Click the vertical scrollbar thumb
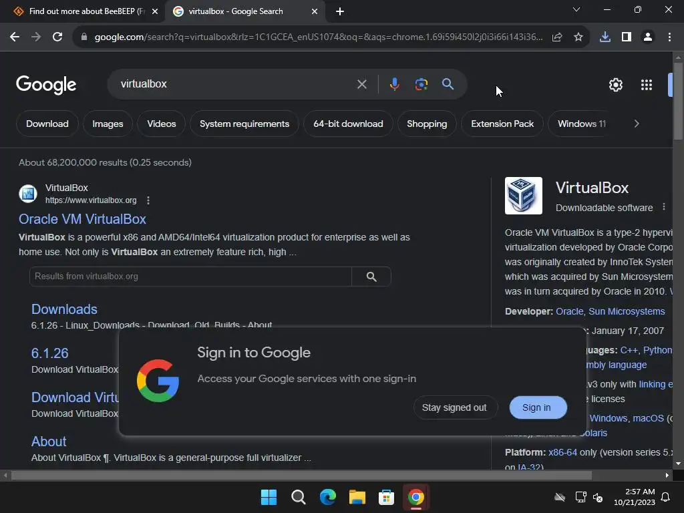Screen dimensions: 684x513 678,102
